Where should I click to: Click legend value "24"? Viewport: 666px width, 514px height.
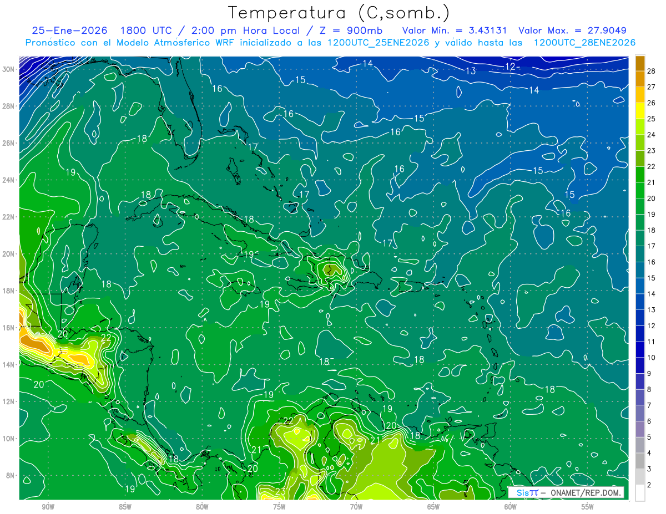[x=652, y=135]
